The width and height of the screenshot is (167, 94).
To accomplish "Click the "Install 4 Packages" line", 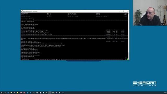I will (x=27, y=22).
